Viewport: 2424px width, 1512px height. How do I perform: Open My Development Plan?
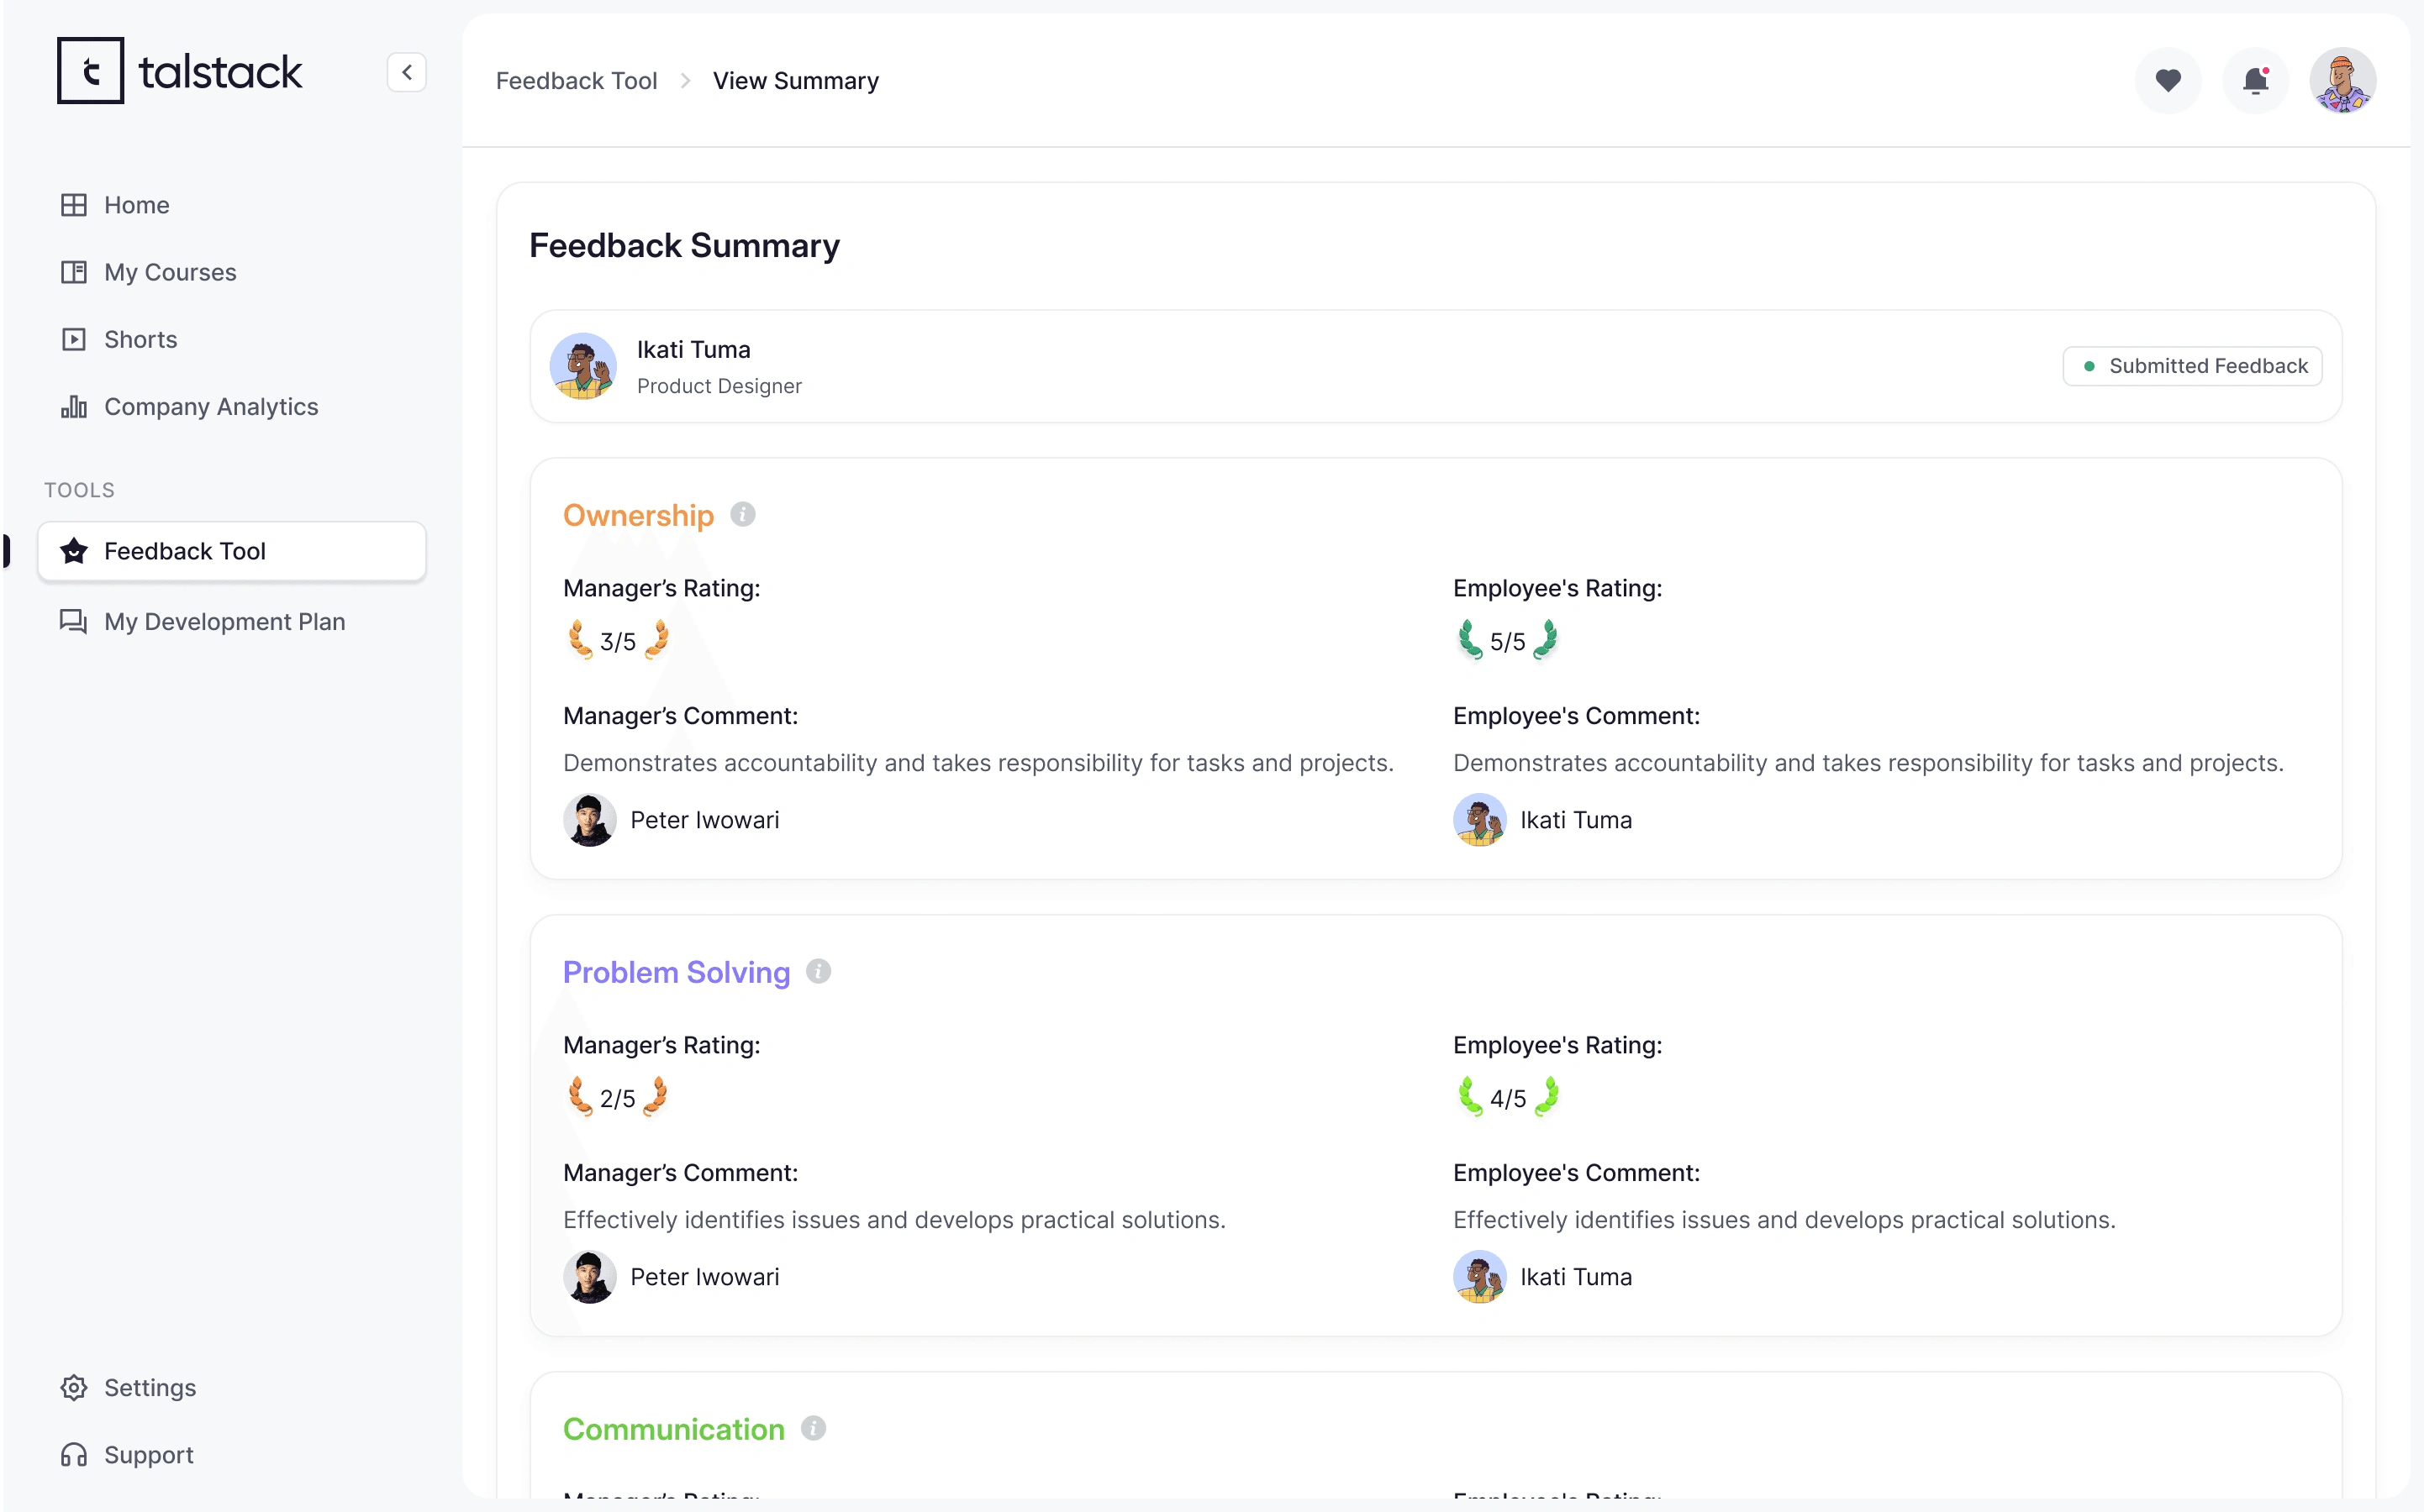click(x=224, y=621)
